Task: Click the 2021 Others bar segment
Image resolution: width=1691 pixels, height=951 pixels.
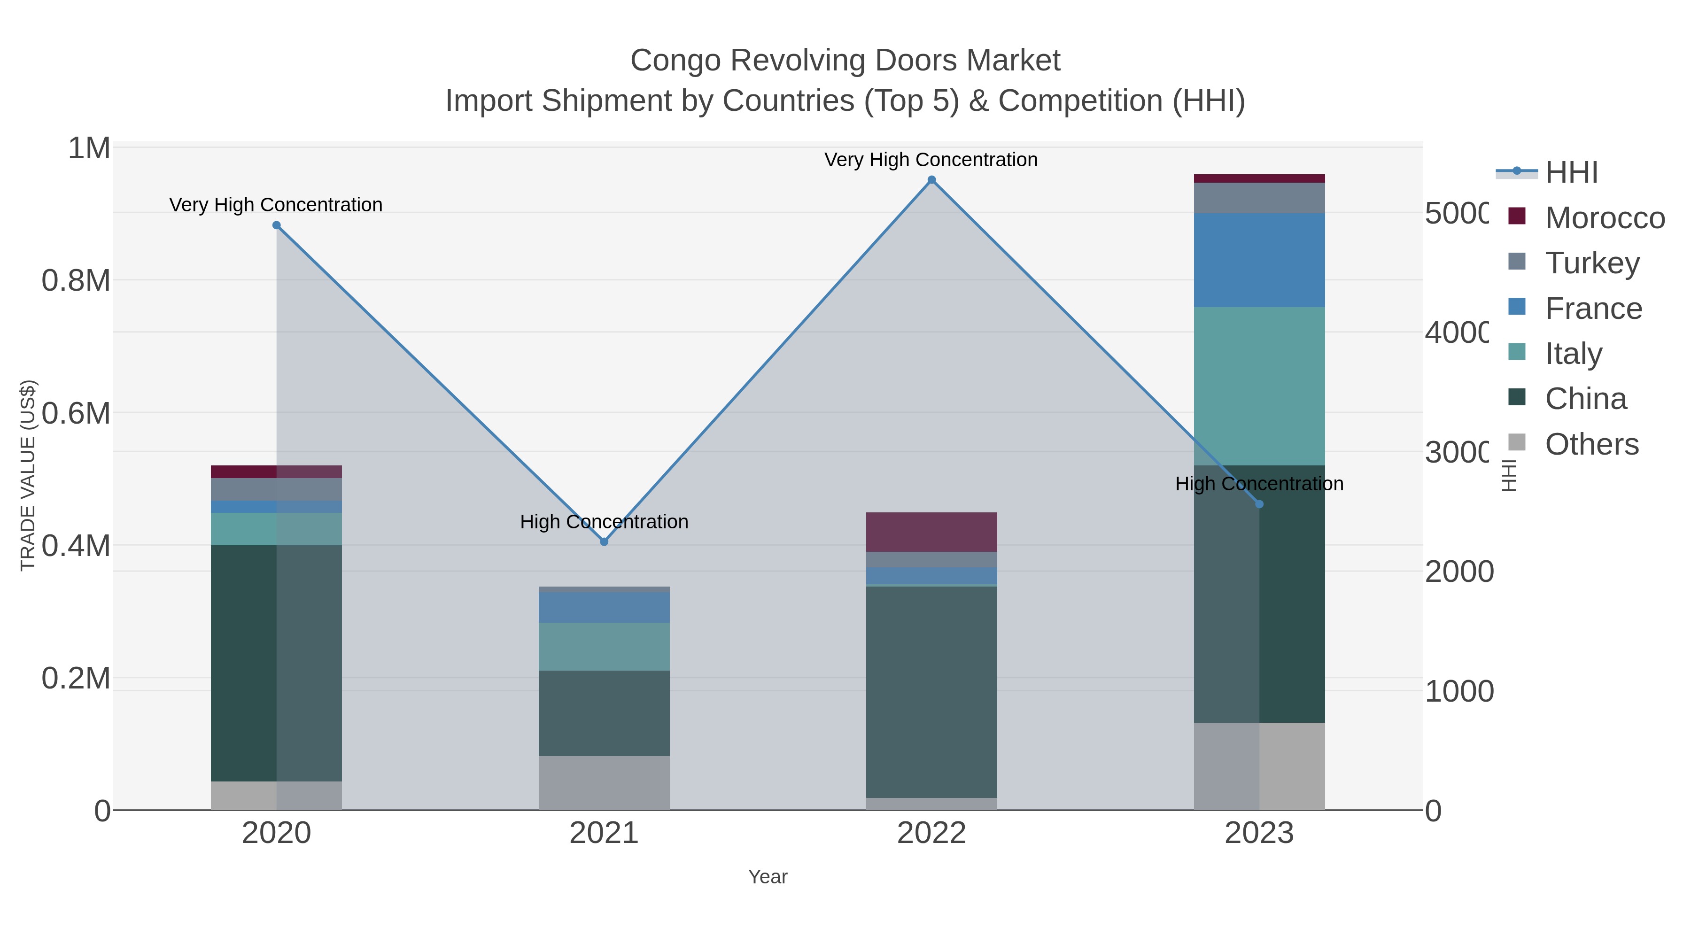Action: (604, 783)
